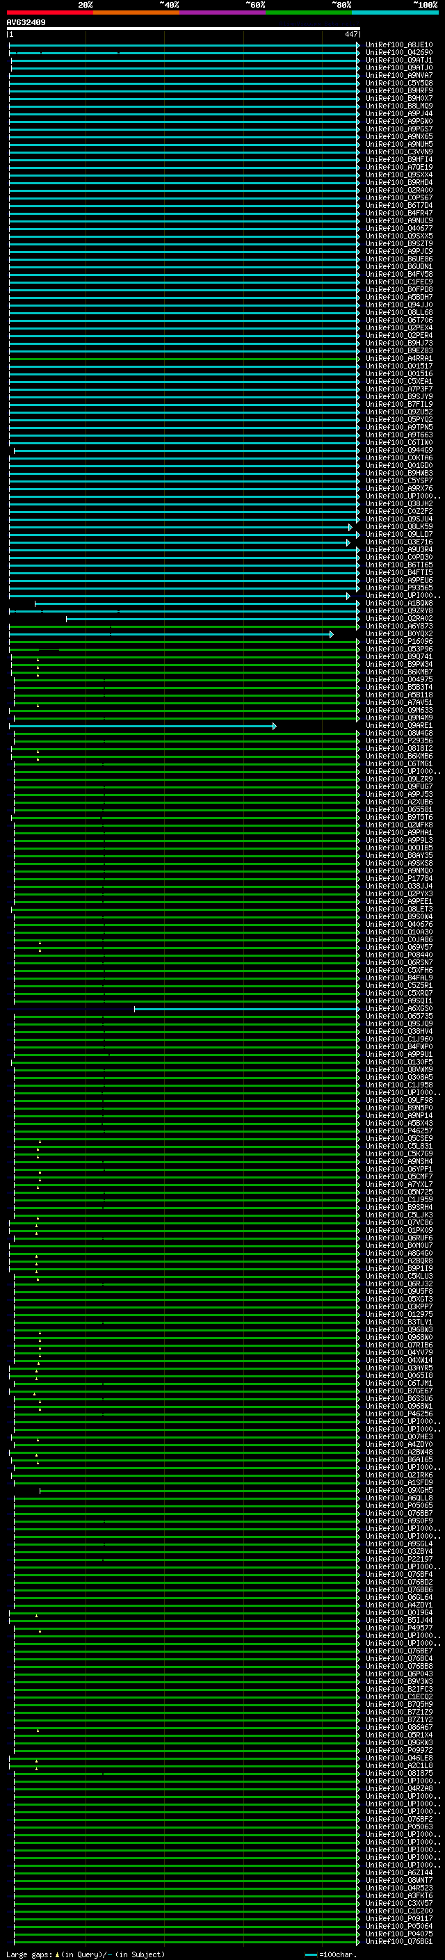Screen dimensions: 445x1960
Task: Click the UniRef100_A6XGS0 label
Action: point(398,1009)
